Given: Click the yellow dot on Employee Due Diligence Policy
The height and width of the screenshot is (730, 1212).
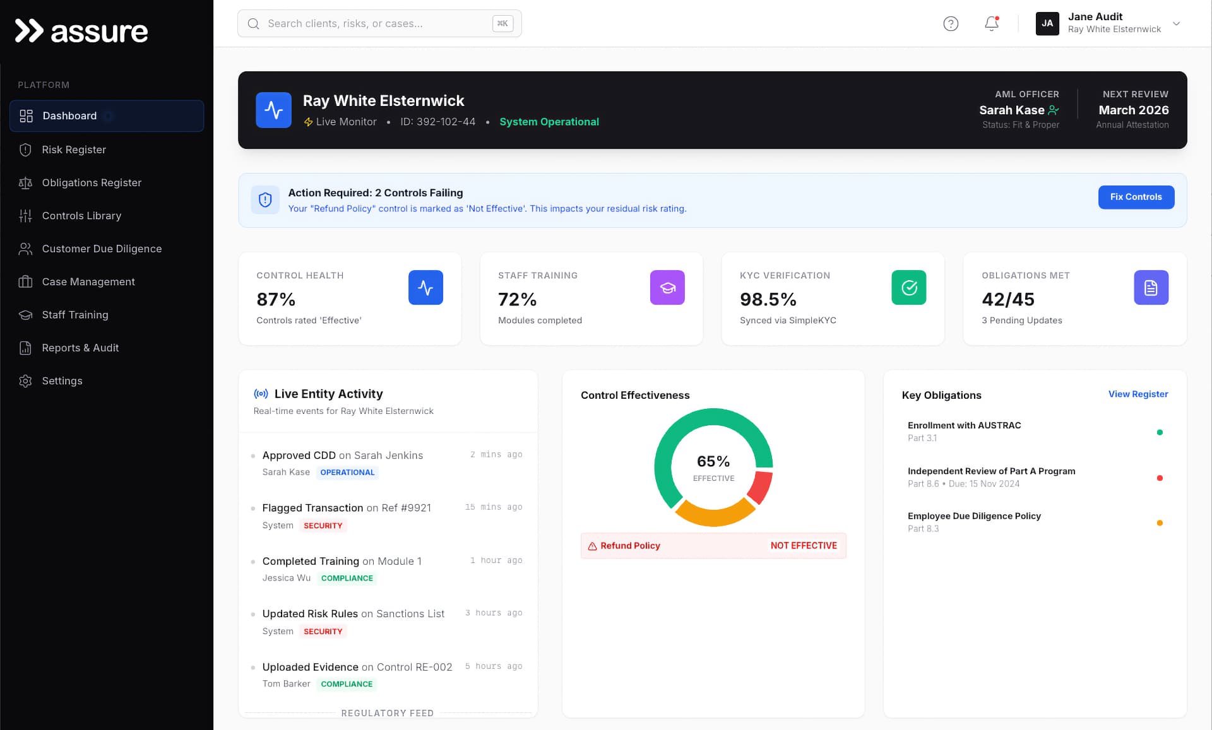Looking at the screenshot, I should 1160,522.
